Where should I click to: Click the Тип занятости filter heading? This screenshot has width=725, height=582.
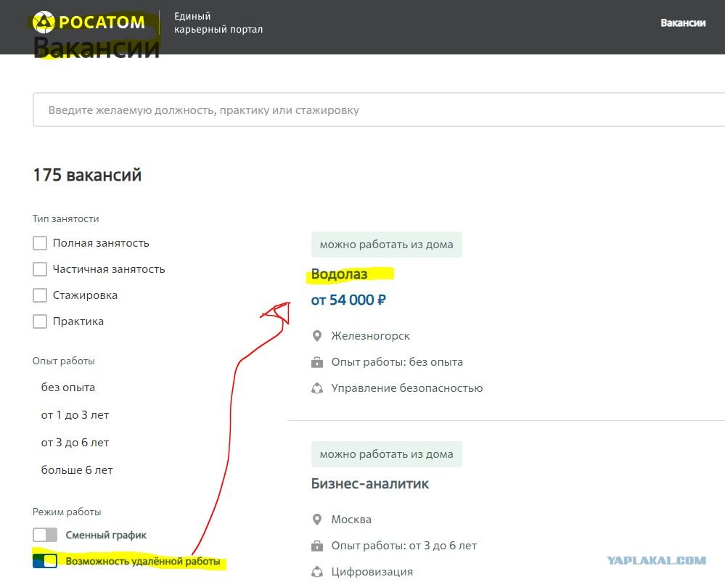tap(65, 218)
